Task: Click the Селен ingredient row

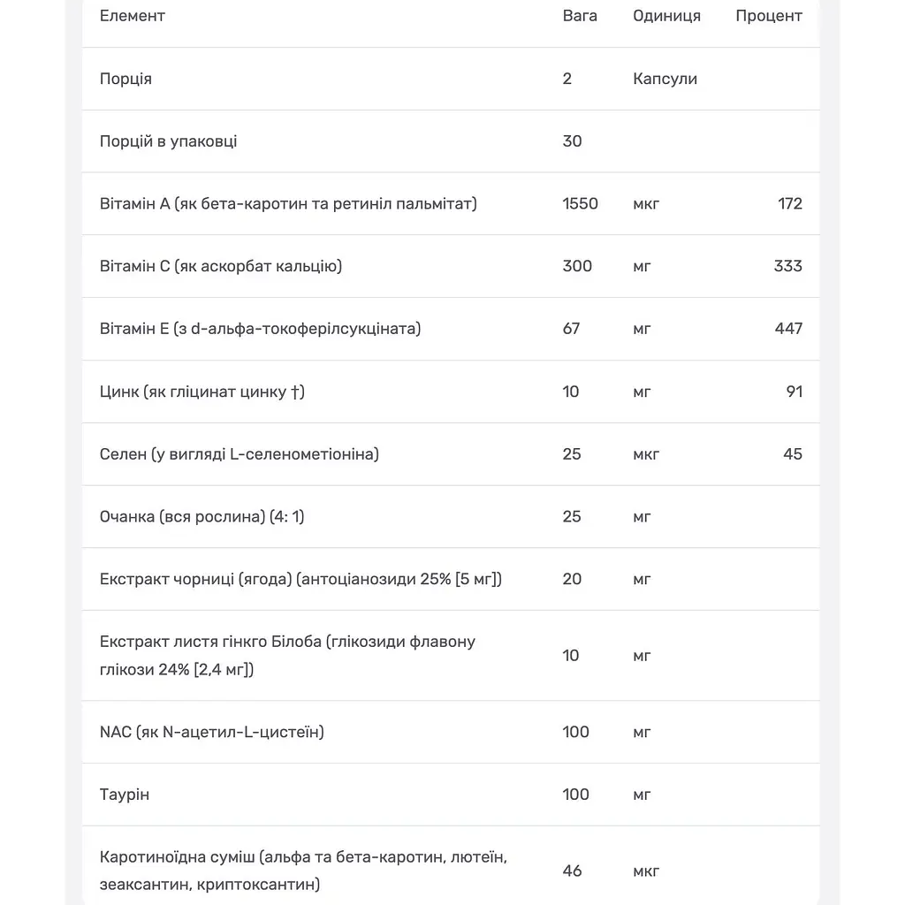Action: 451,454
